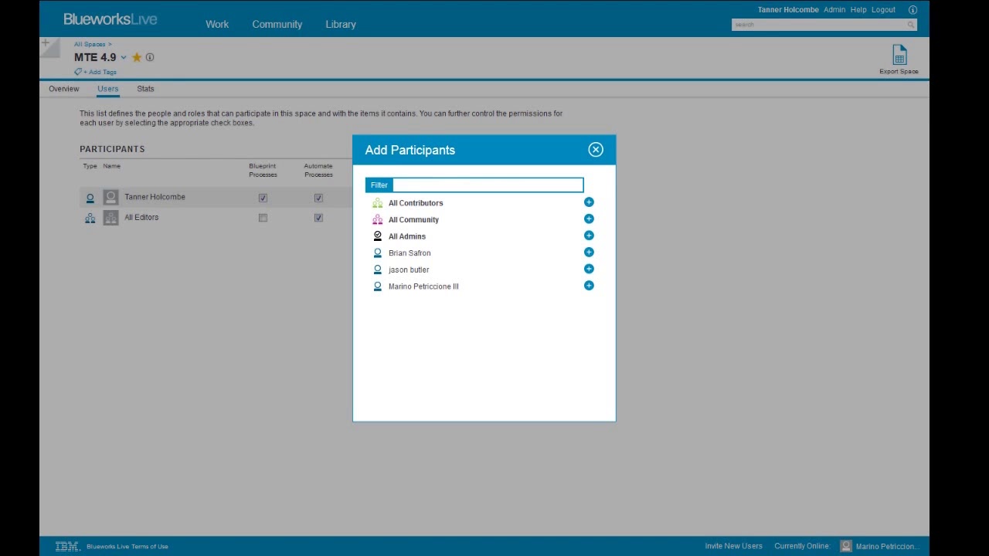Add Marino Petriccione III with plus icon
The image size is (989, 556).
coord(589,286)
